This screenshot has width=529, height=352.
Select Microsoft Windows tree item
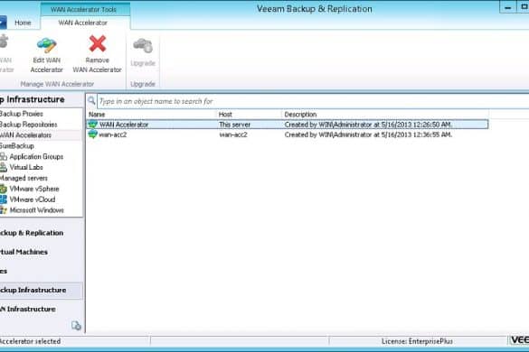point(37,210)
